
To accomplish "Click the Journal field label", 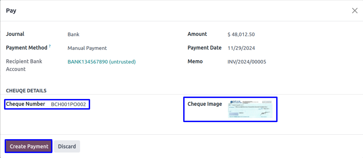I will [15, 34].
